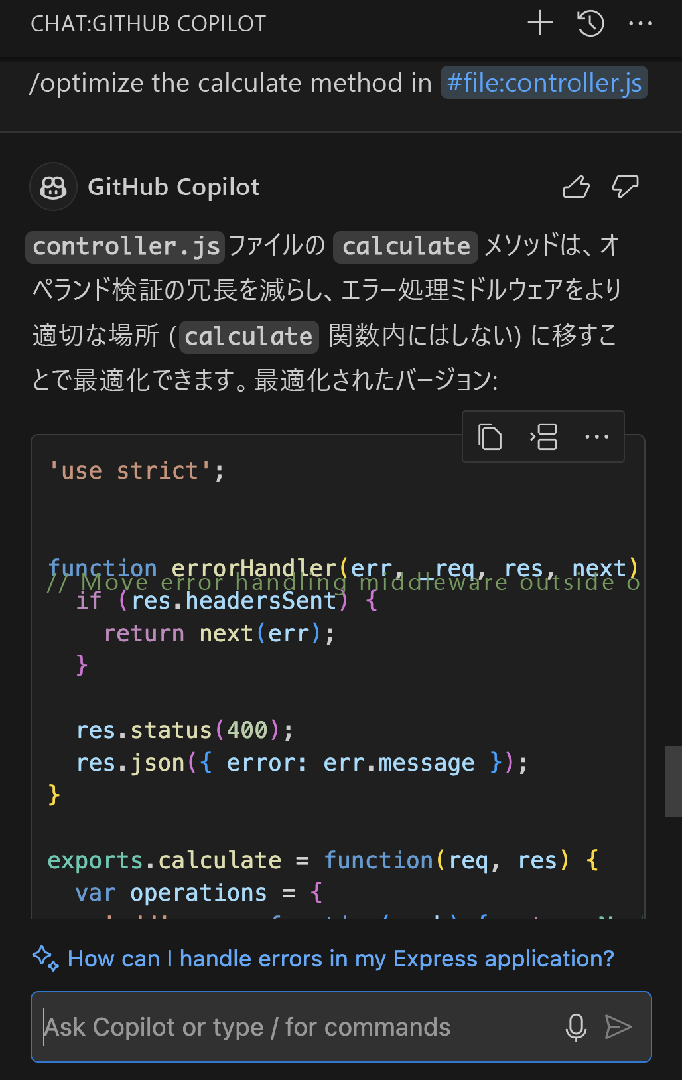This screenshot has height=1080, width=682.
Task: Send the chat message arrow
Action: 618,1027
